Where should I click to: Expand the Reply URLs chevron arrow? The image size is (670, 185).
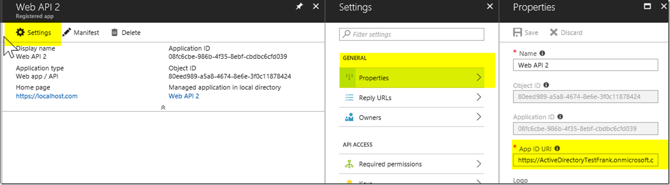pos(479,97)
